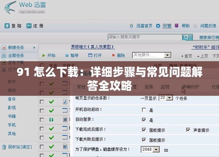Viewport: 219px width, 157px height.
Task: Select the 书籍 category
Action: [12, 116]
